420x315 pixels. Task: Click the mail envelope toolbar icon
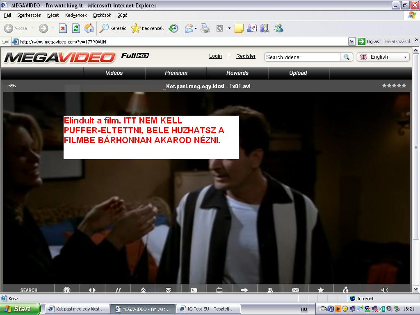pos(189,28)
